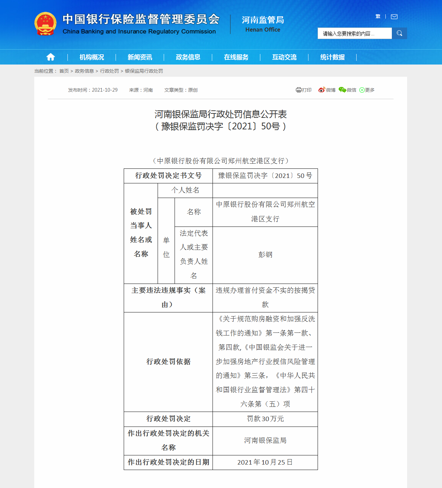Click the 来源：河南 source text
This screenshot has width=442, height=488.
[x=141, y=90]
